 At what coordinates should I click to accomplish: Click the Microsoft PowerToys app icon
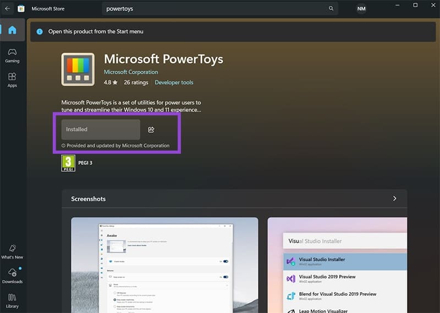pos(78,70)
